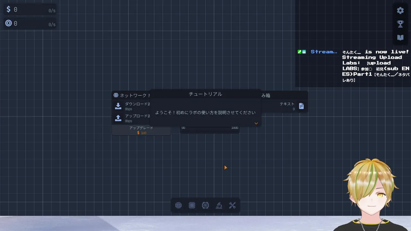Click the ネットワーク node title

point(135,95)
